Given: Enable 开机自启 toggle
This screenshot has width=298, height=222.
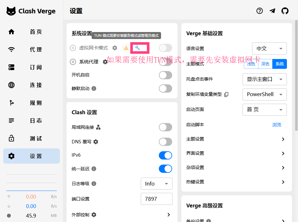Looking at the screenshot, I should [x=165, y=75].
